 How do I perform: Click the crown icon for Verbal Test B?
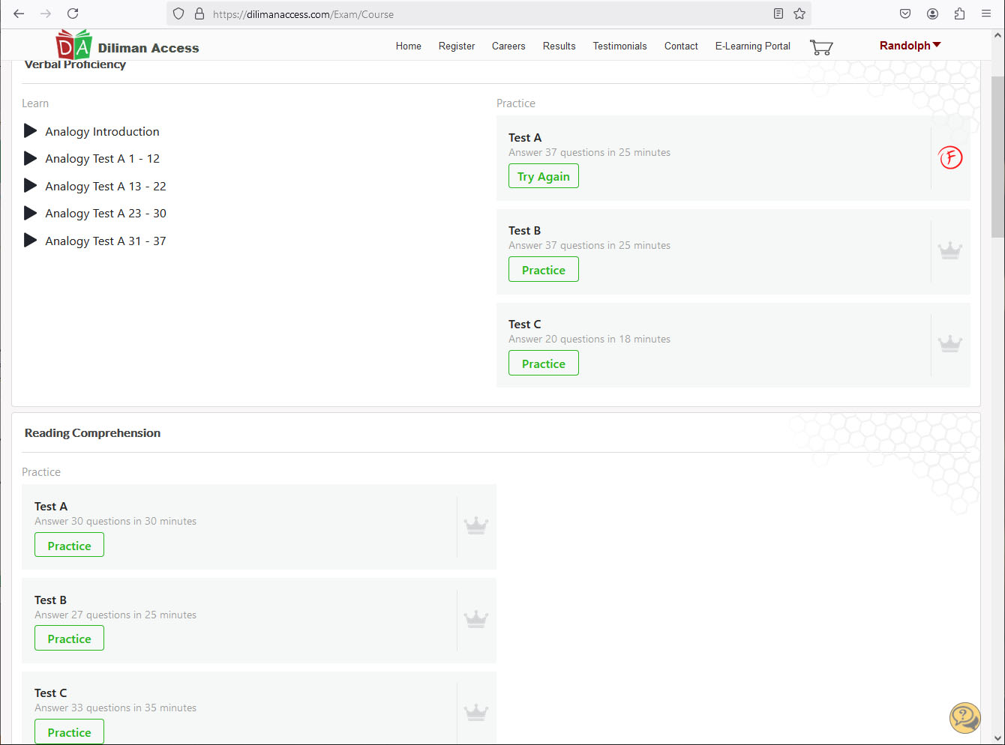tap(950, 250)
